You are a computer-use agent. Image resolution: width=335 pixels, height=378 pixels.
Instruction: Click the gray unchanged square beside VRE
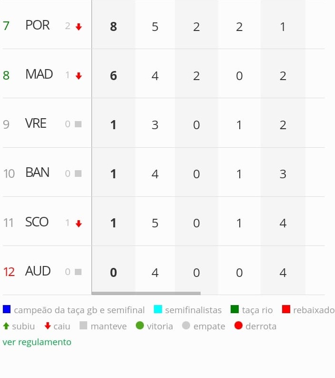tap(78, 124)
